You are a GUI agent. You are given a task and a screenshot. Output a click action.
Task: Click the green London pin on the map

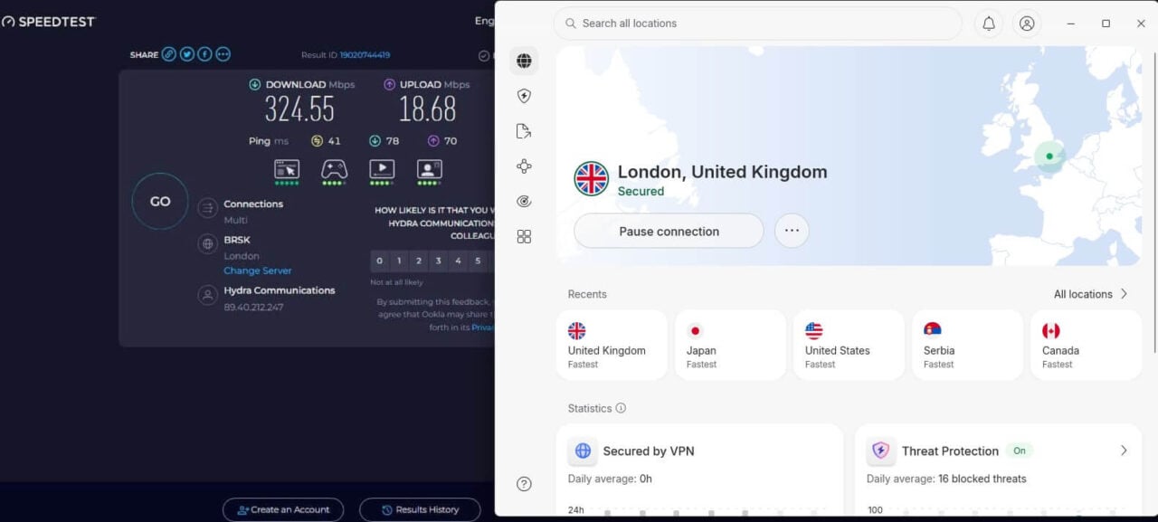click(x=1049, y=157)
